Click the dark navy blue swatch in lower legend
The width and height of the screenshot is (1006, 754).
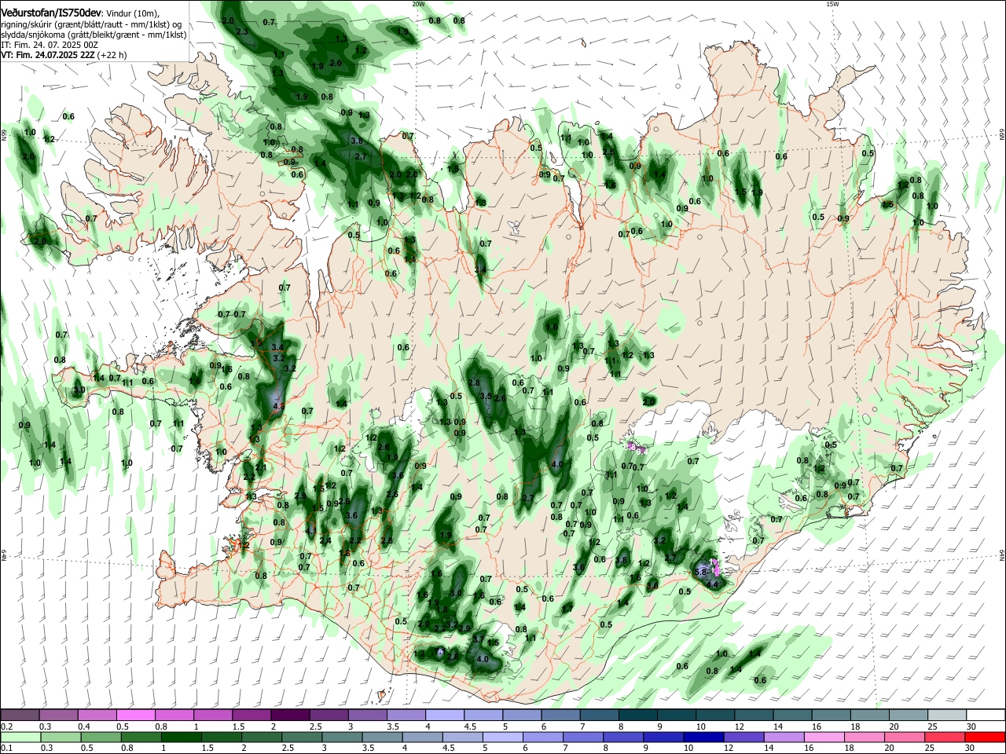pos(702,737)
